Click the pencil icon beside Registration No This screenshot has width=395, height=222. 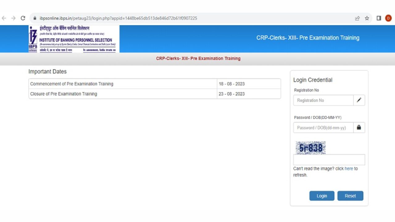(359, 100)
